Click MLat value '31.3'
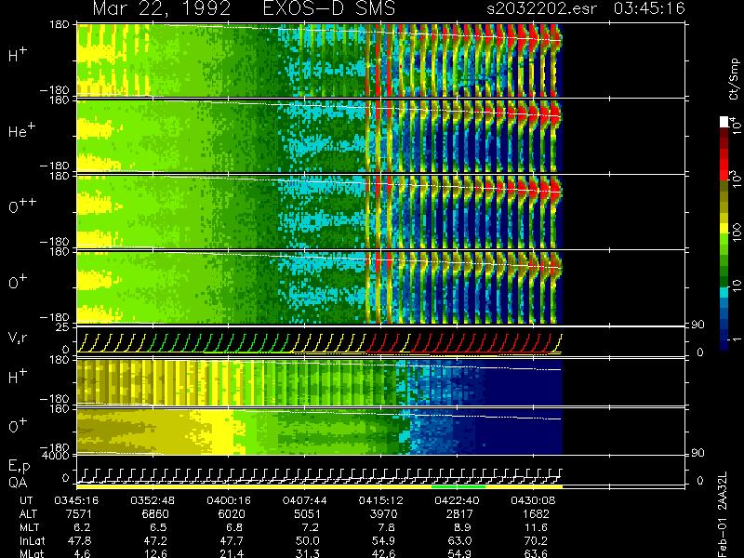Viewport: 744px width, 558px height. 308,553
